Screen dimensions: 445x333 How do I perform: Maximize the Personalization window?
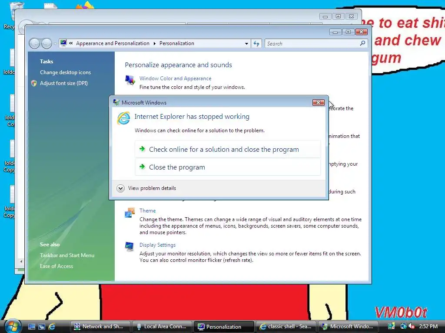point(348,32)
